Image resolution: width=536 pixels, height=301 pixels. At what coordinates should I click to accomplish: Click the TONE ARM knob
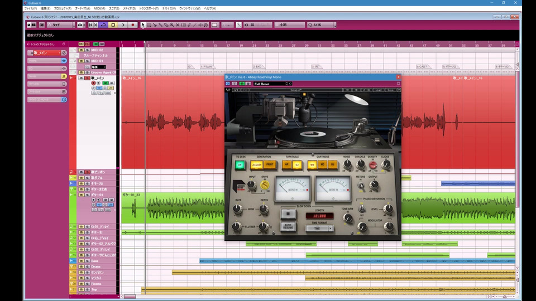(x=348, y=218)
